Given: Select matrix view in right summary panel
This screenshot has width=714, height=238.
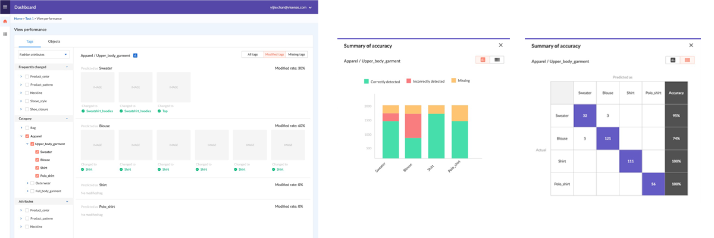Looking at the screenshot, I should [x=687, y=60].
